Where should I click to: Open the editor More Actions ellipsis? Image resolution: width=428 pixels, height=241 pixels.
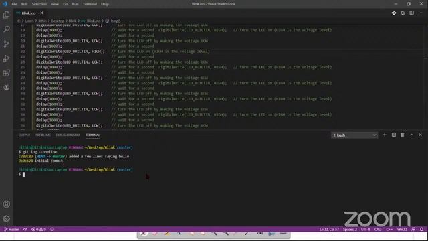(x=421, y=13)
